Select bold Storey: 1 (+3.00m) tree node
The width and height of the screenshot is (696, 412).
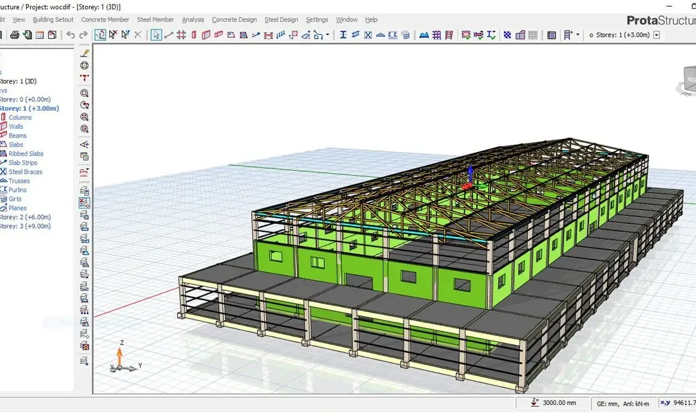point(29,108)
